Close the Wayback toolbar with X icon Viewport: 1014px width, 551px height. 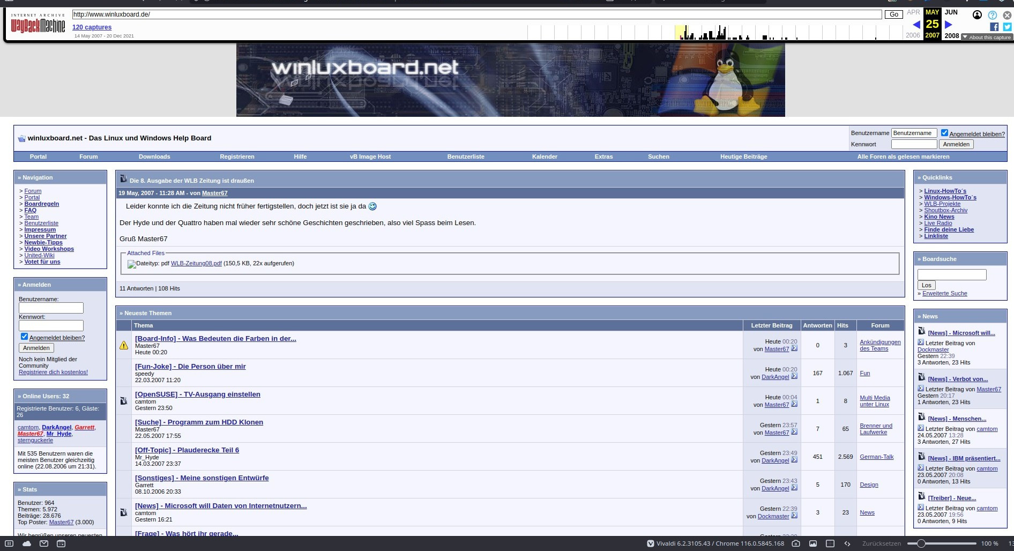(x=1007, y=15)
